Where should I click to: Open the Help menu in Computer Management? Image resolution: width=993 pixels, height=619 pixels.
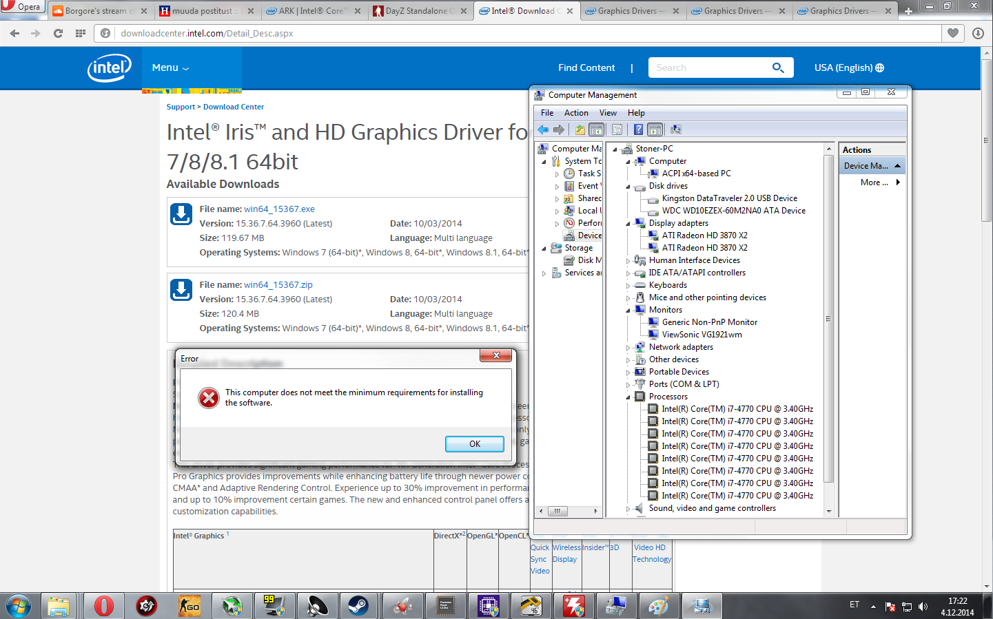(636, 113)
